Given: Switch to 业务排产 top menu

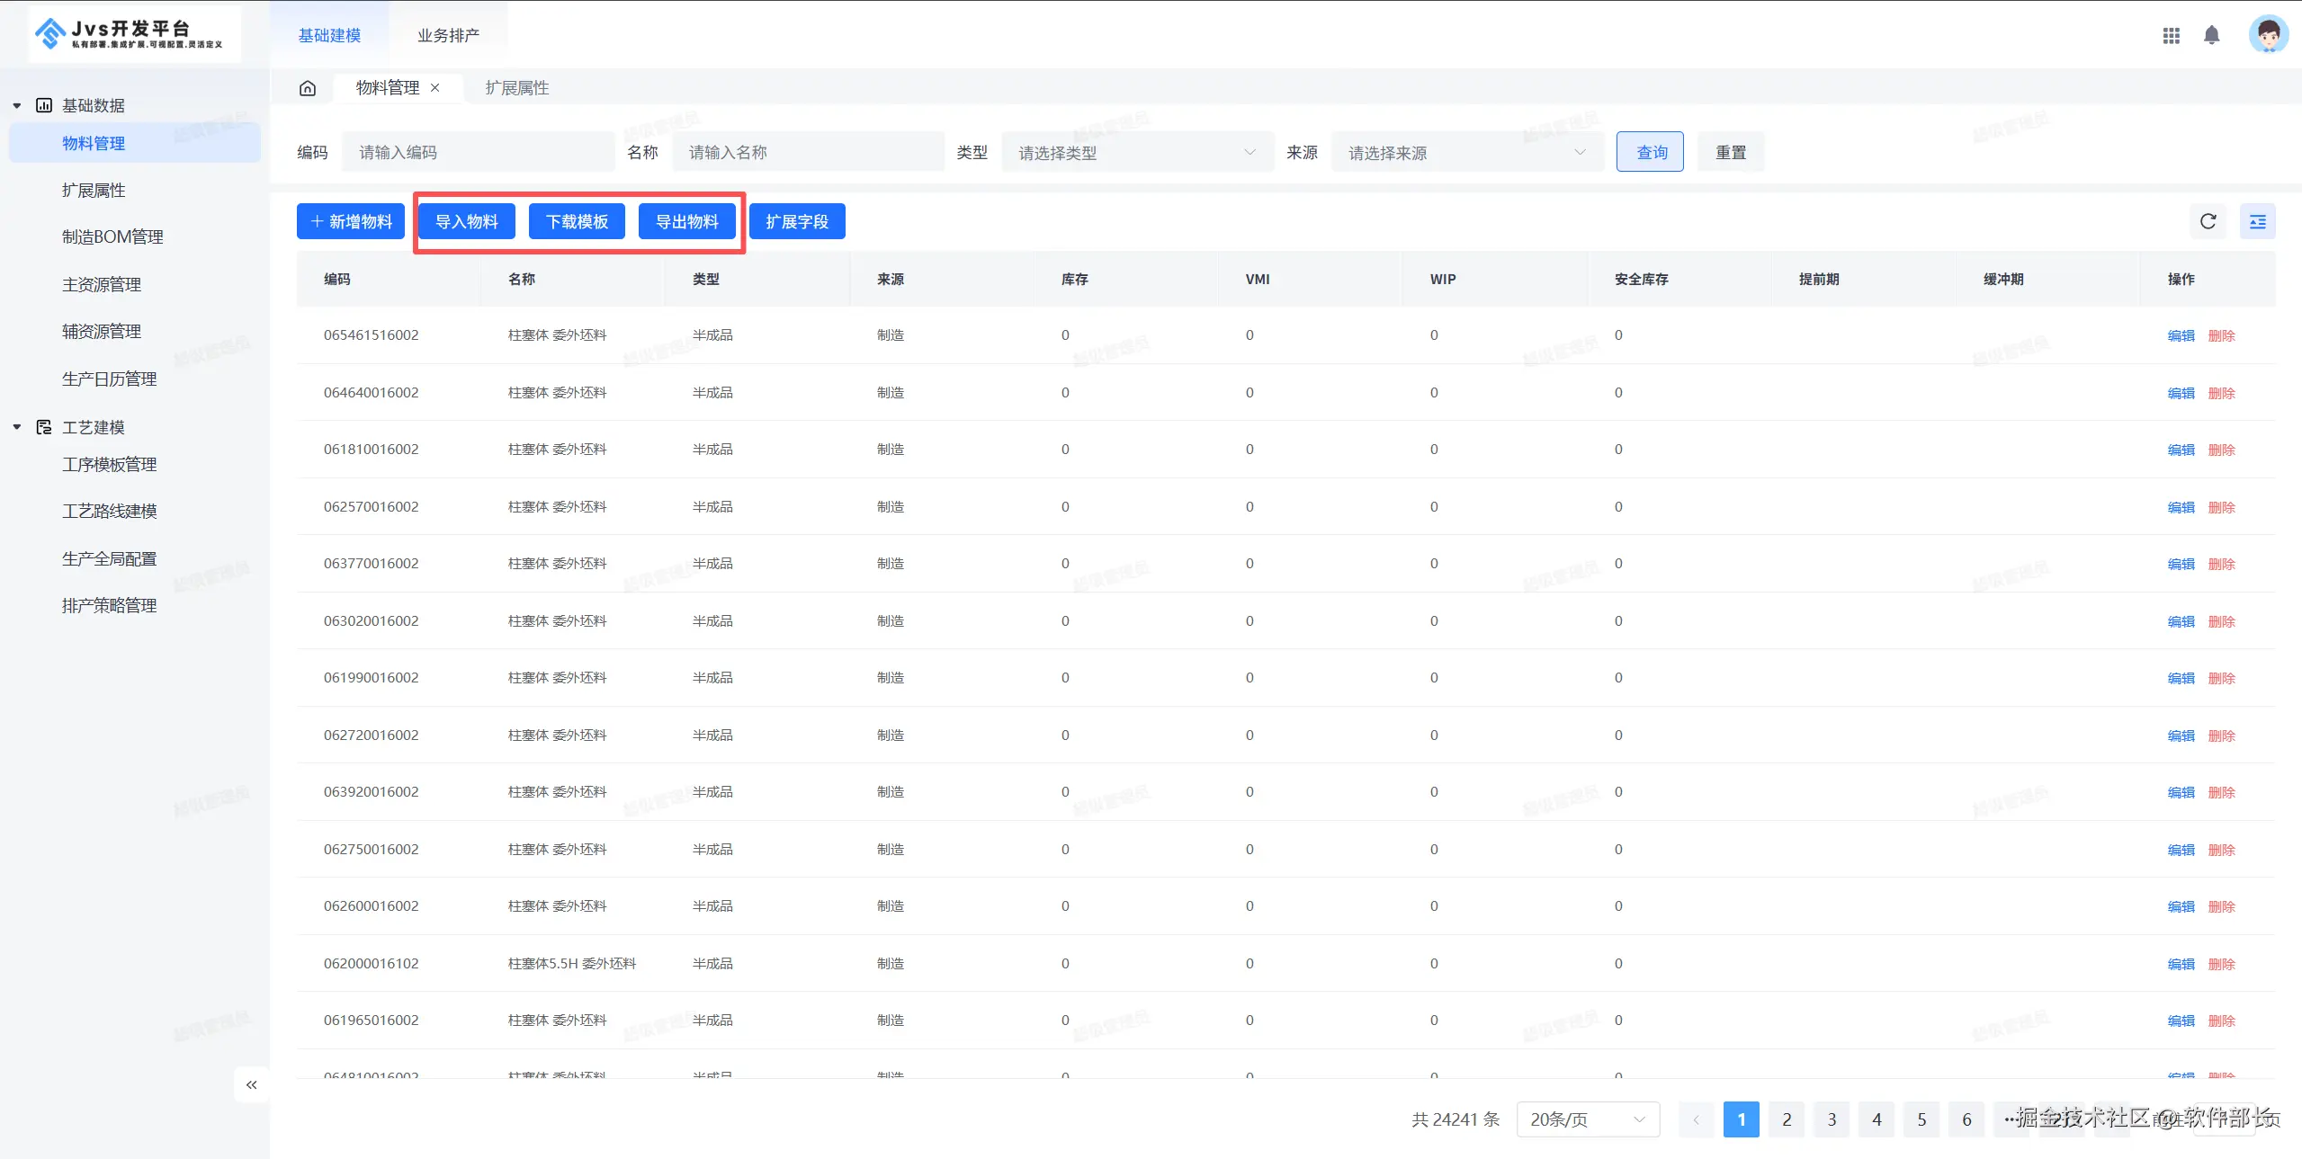Looking at the screenshot, I should [448, 35].
